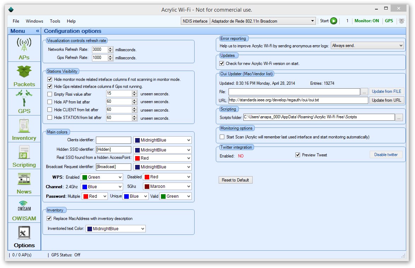The width and height of the screenshot is (415, 268).
Task: Toggle Replace MacAddress with inventory description
Action: [x=49, y=218]
